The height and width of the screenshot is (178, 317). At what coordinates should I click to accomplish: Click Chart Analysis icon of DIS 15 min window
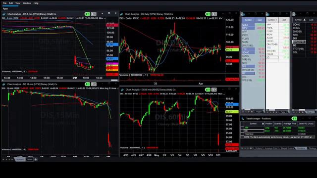click(x=4, y=84)
